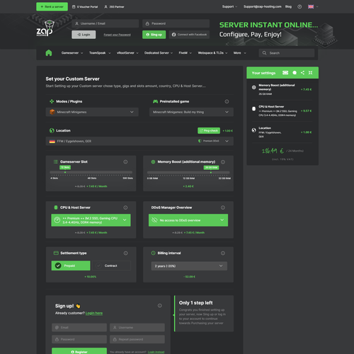The width and height of the screenshot is (354, 354).
Task: Open the FiveM navigation menu
Action: point(185,53)
